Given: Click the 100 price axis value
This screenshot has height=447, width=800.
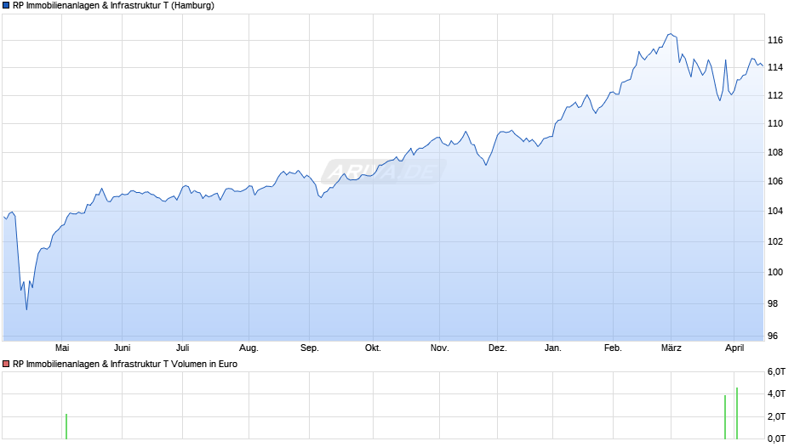Looking at the screenshot, I should click(x=775, y=272).
